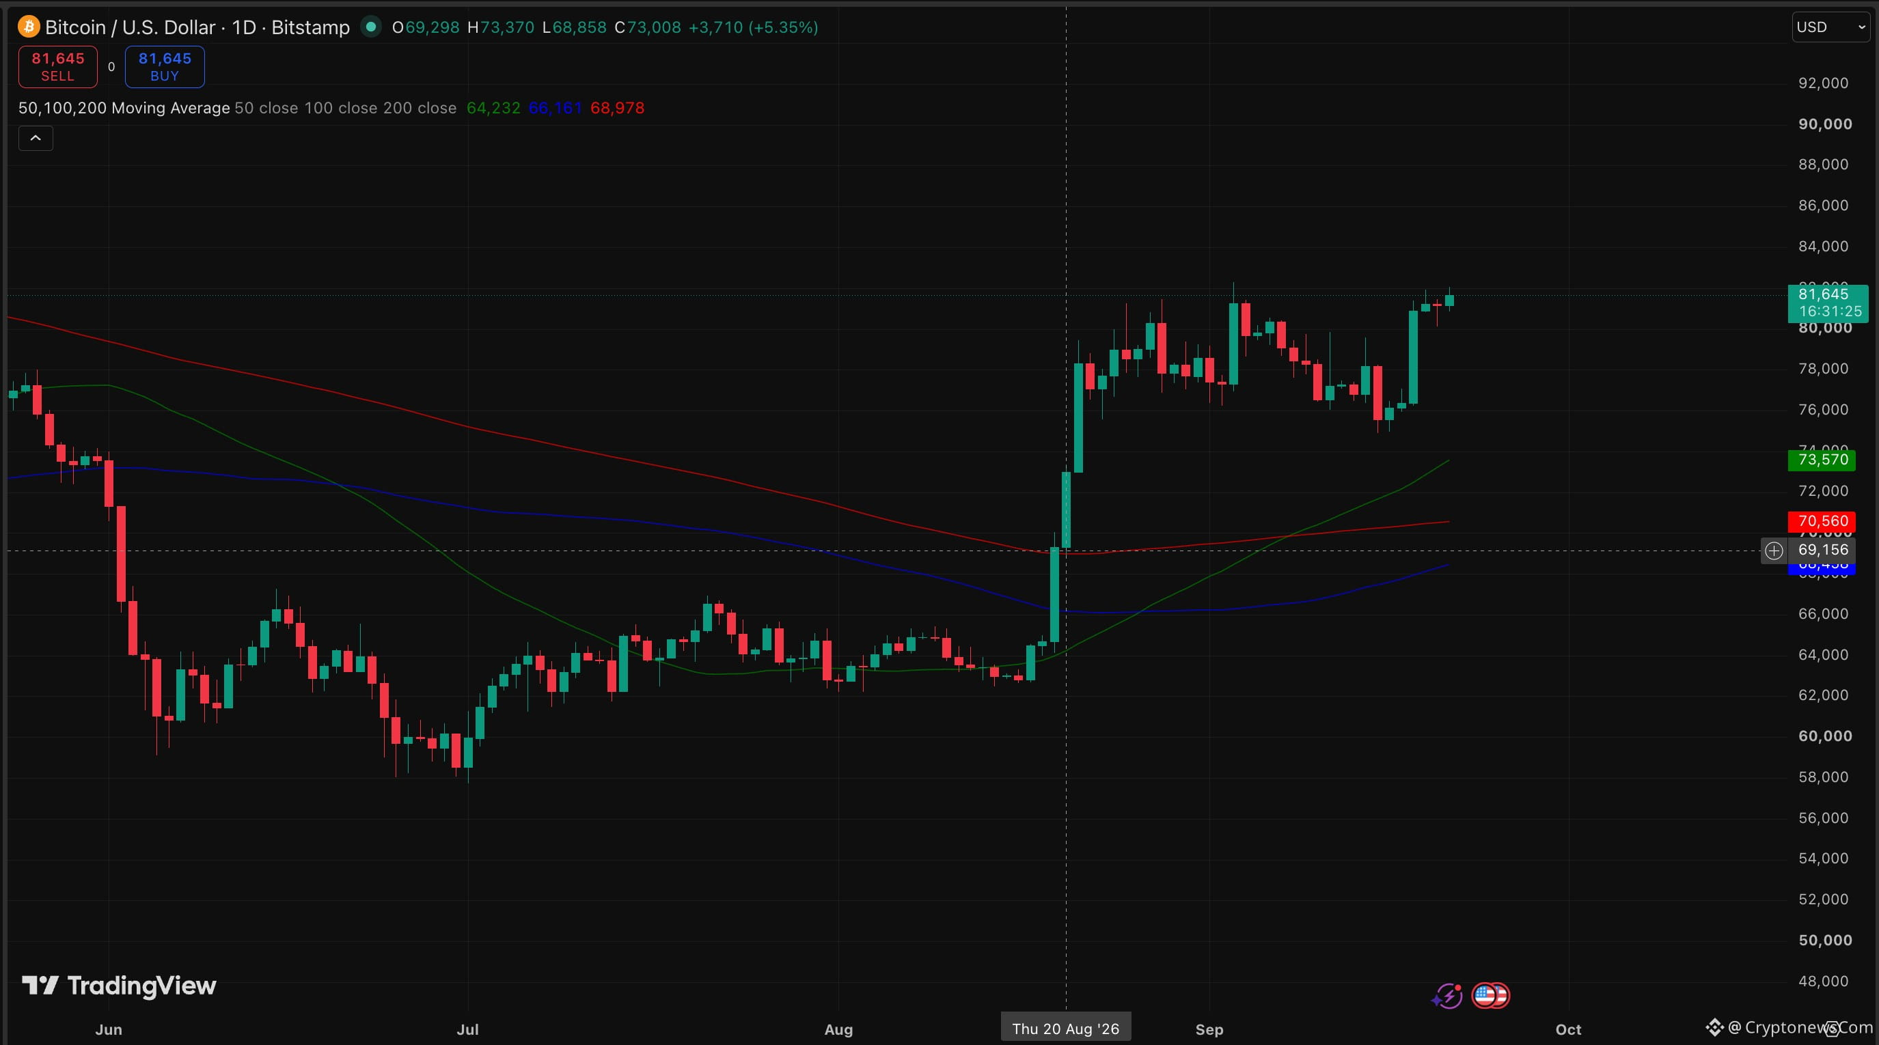Click the plus icon beside 69,156 label
This screenshot has height=1045, width=1879.
[x=1773, y=551]
